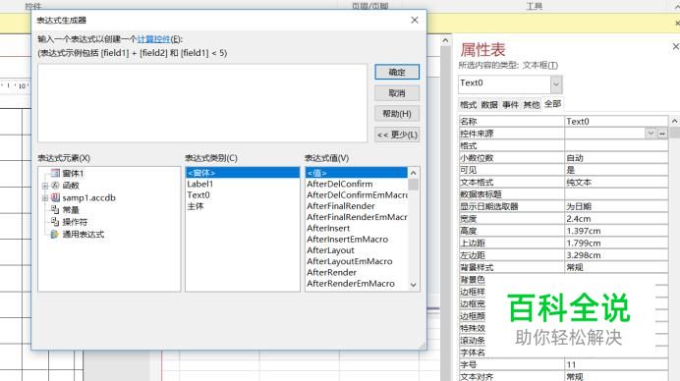Click the 上边距 value 1.799cm
Screen dimensions: 680x381
[616, 243]
